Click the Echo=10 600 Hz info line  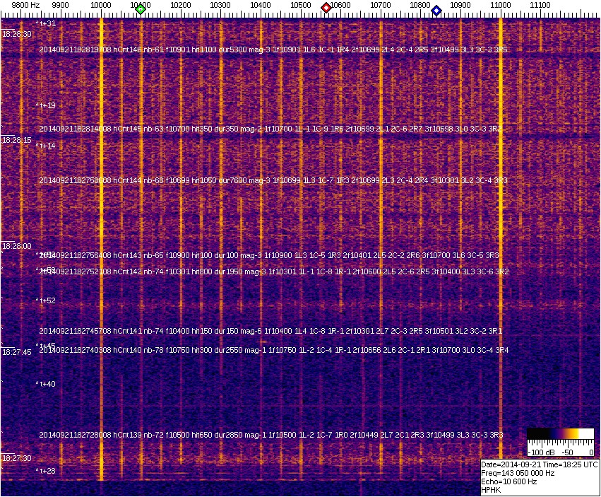point(508,481)
